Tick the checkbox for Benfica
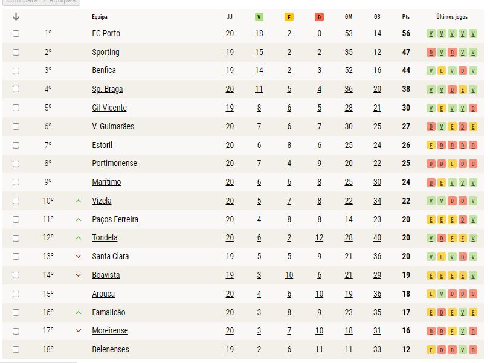The width and height of the screenshot is (490, 363). (16, 71)
